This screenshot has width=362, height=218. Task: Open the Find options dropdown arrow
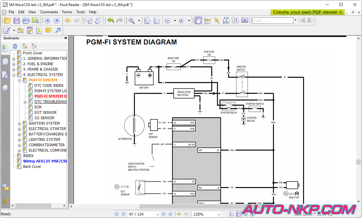point(295,20)
